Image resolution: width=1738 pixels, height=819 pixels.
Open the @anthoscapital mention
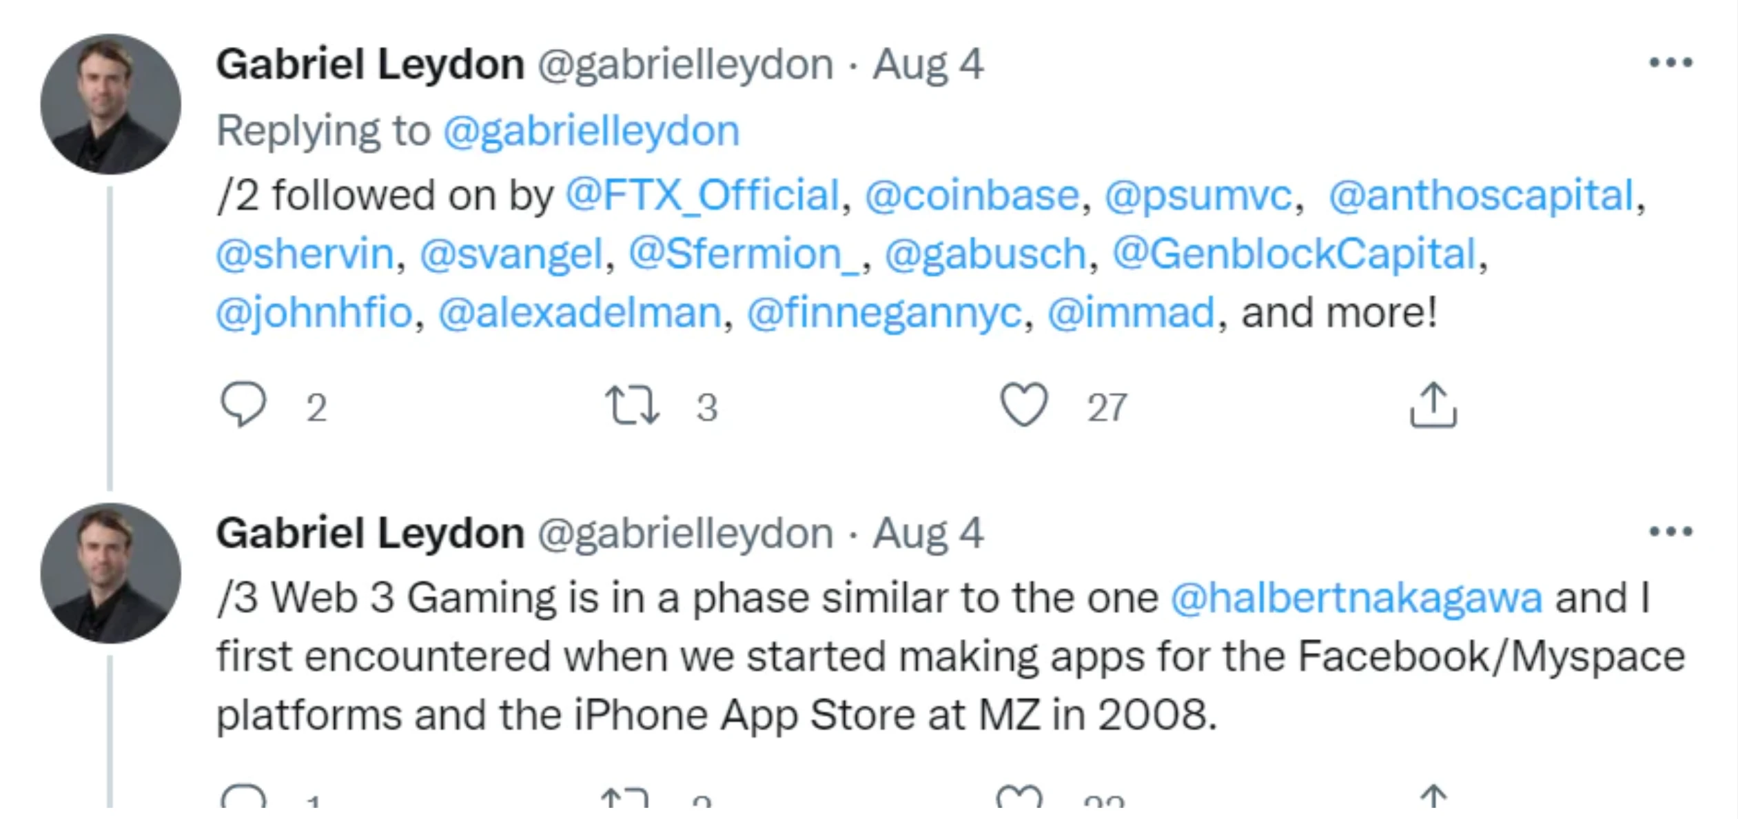[x=1481, y=195]
